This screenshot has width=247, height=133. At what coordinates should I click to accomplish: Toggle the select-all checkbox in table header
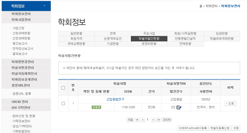63,88
